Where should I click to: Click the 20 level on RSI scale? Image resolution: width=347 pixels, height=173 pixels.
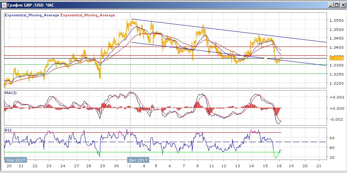[332, 157]
